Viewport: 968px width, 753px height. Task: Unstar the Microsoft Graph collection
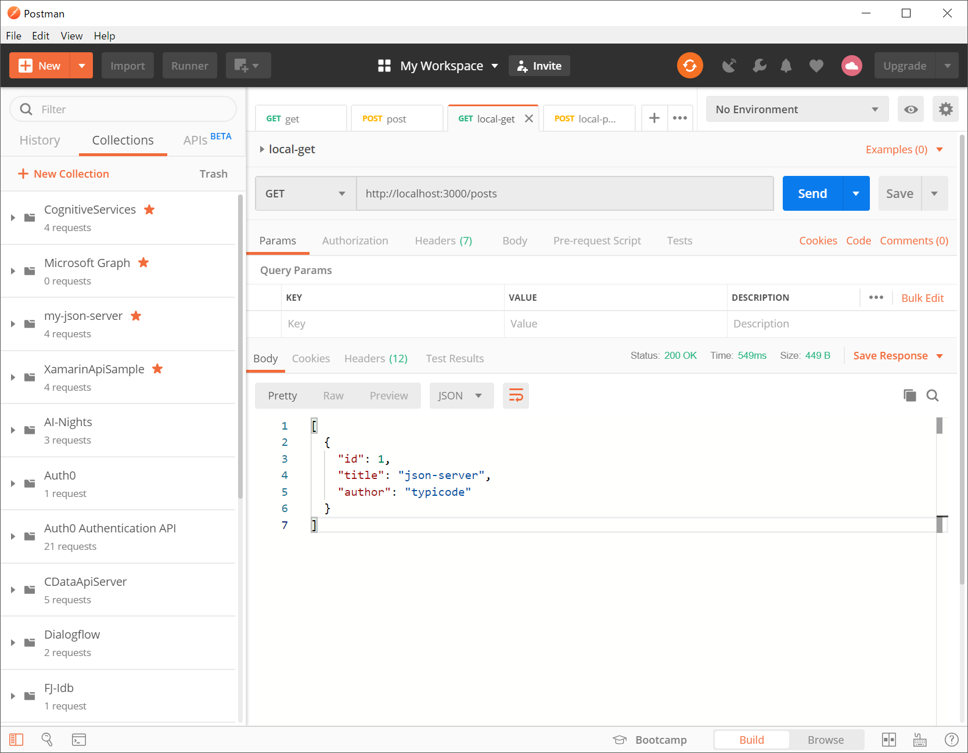pyautogui.click(x=143, y=262)
